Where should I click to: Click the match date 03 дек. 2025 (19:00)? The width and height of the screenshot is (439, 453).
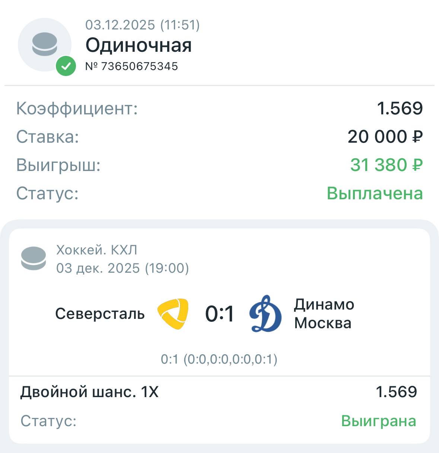123,268
